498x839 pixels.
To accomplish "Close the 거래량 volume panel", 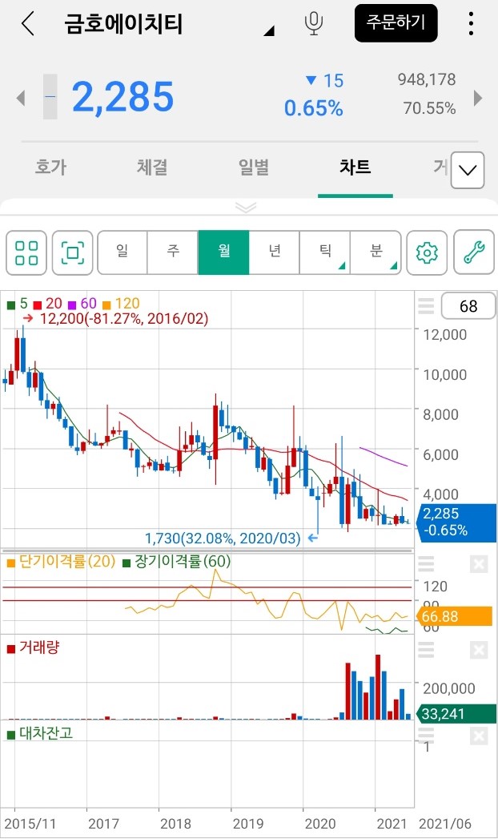I will pos(479,650).
